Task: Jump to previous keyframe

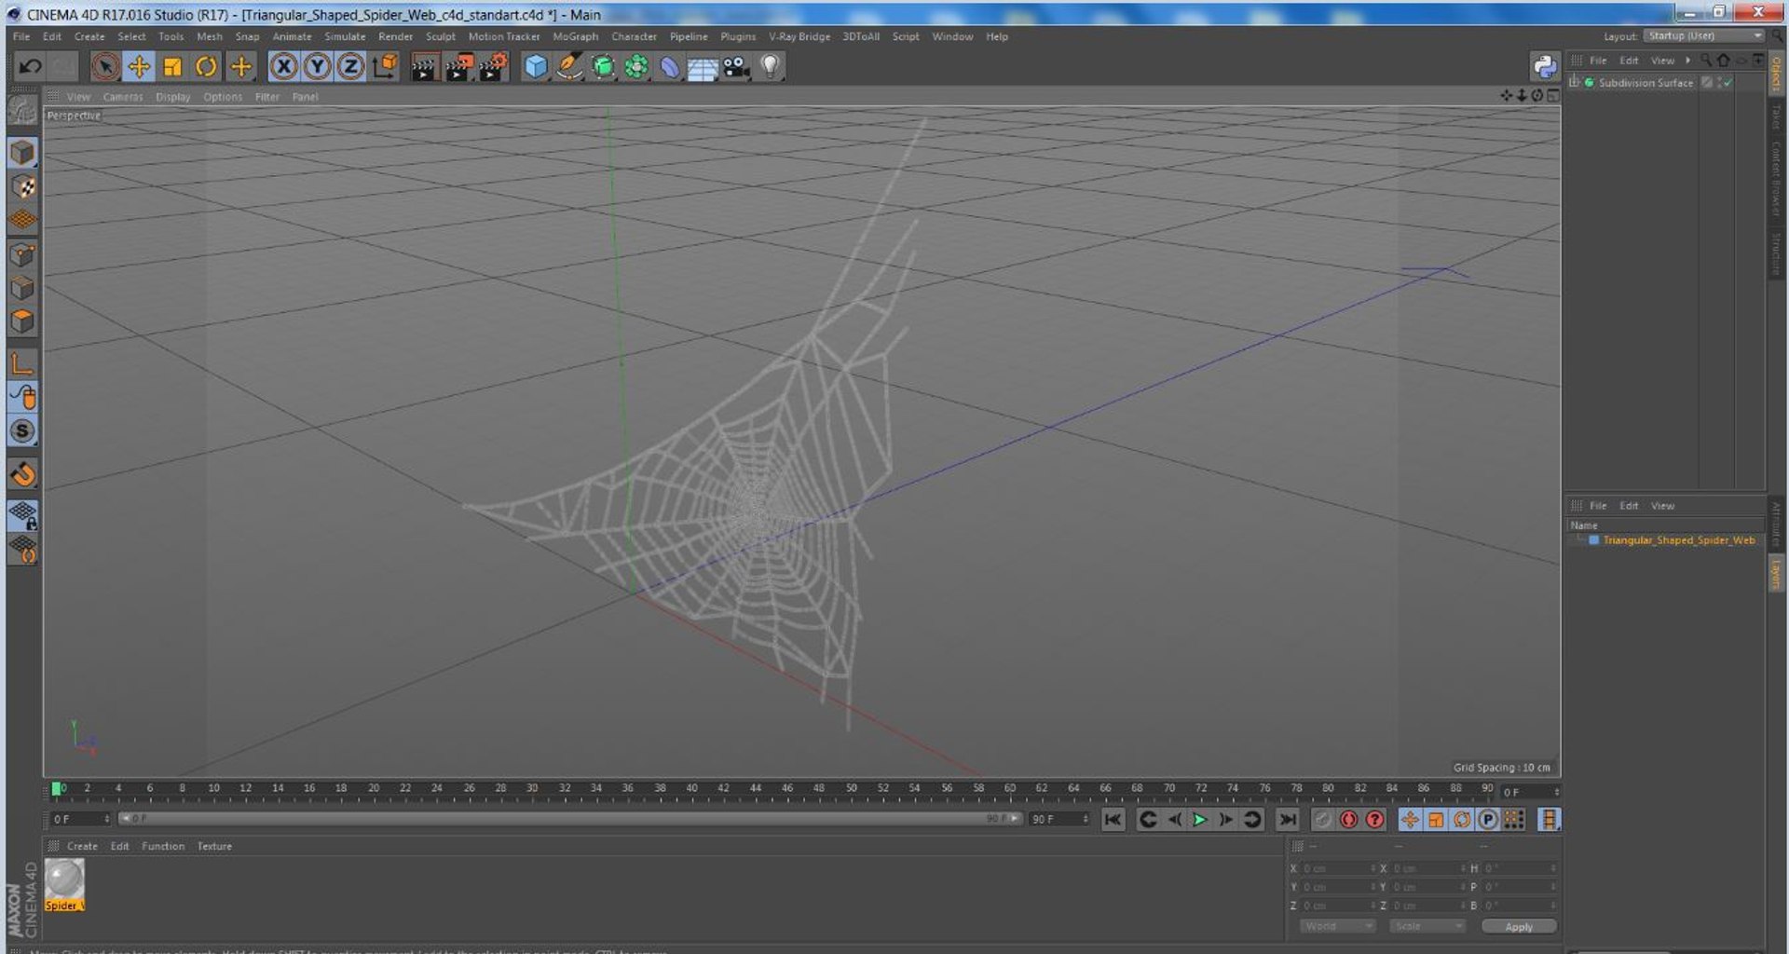Action: coord(1148,820)
